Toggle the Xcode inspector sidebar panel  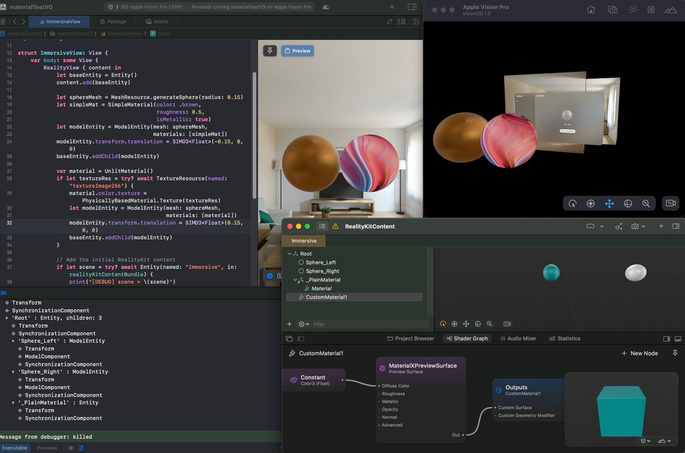[412, 7]
